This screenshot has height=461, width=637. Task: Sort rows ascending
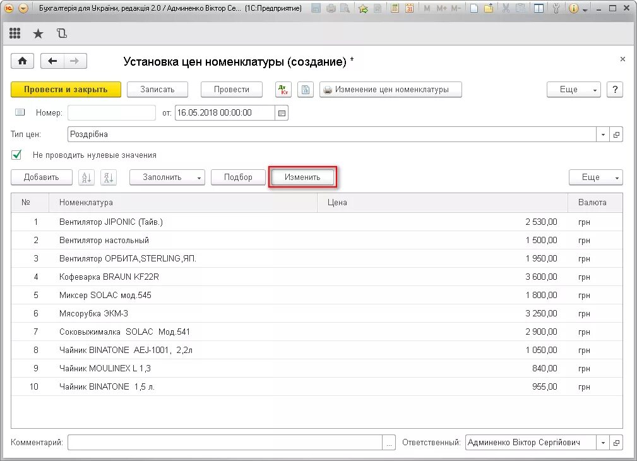pos(86,177)
